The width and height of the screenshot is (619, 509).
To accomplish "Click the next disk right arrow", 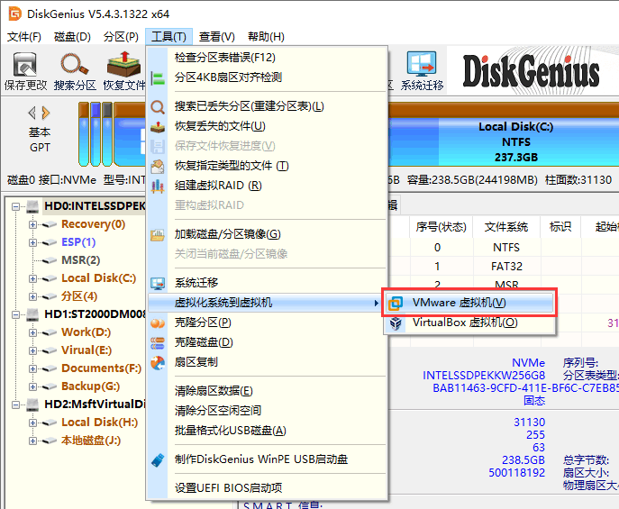I will tap(46, 114).
